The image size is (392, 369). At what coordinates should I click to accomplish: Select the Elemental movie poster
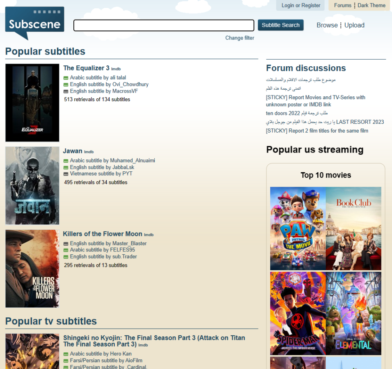click(354, 313)
